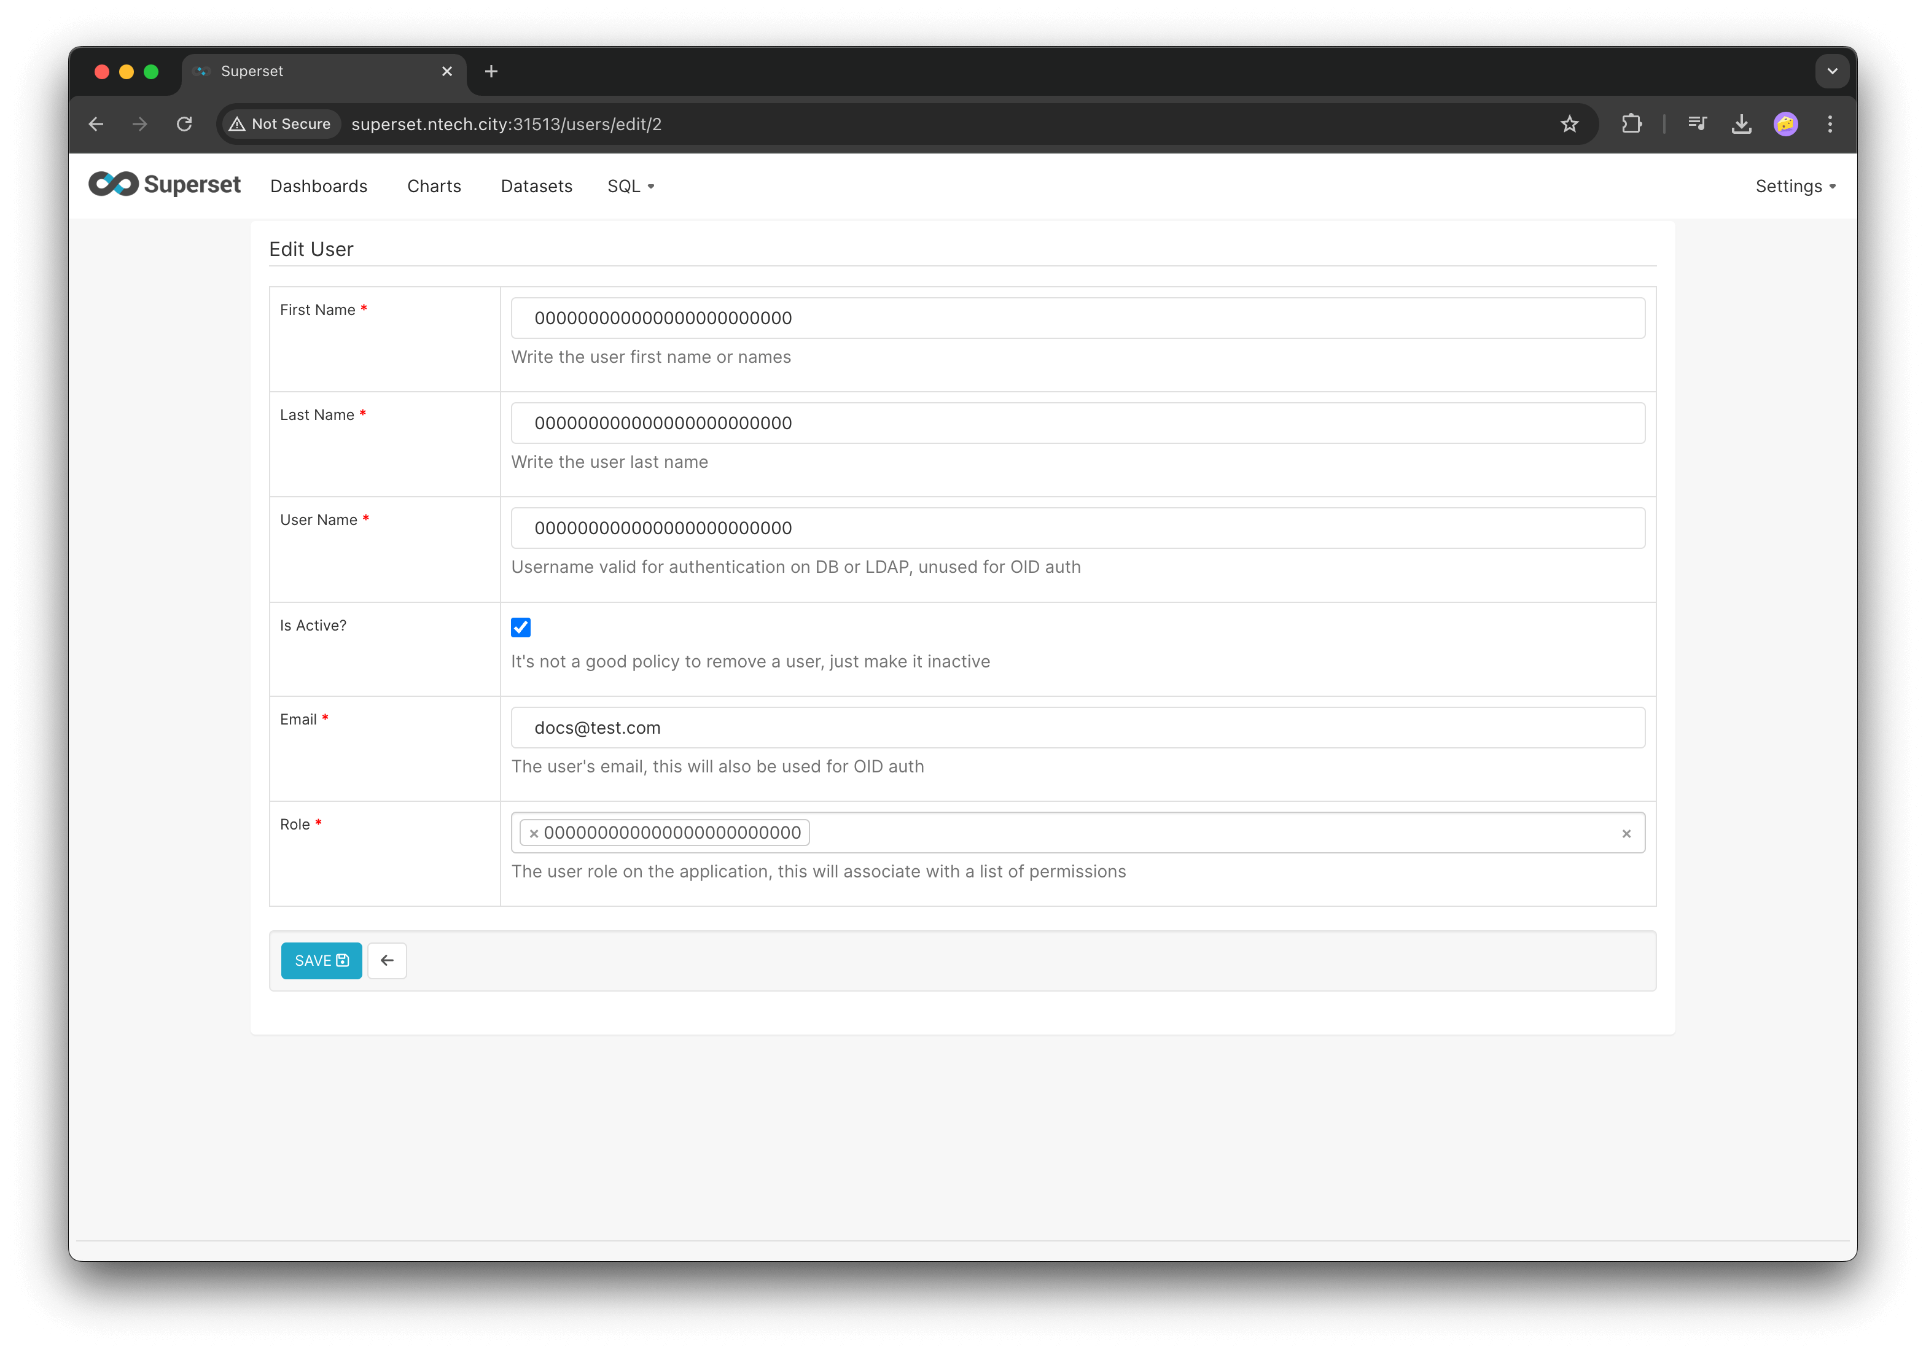
Task: Reload the page
Action: 184,124
